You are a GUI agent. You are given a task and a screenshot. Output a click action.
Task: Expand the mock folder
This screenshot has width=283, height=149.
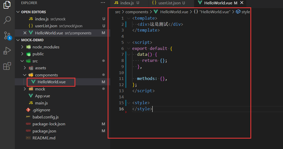click(x=25, y=89)
